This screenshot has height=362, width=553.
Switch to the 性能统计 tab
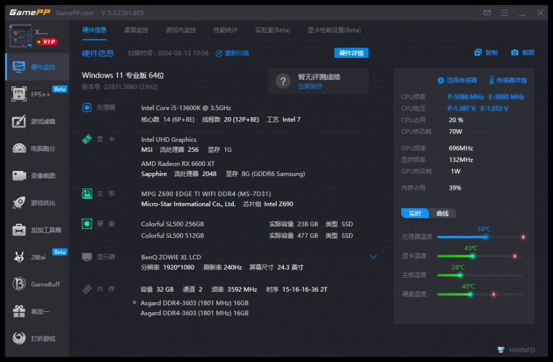(x=225, y=30)
